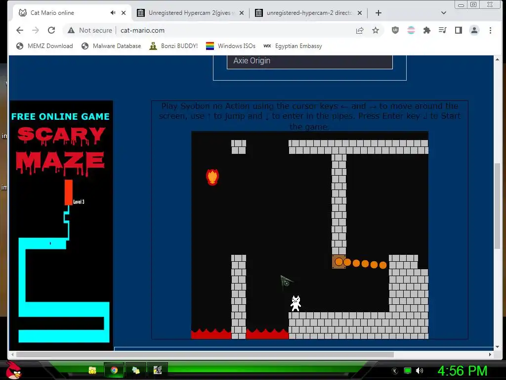
Task: Show hidden system tray icons
Action: [x=394, y=371]
